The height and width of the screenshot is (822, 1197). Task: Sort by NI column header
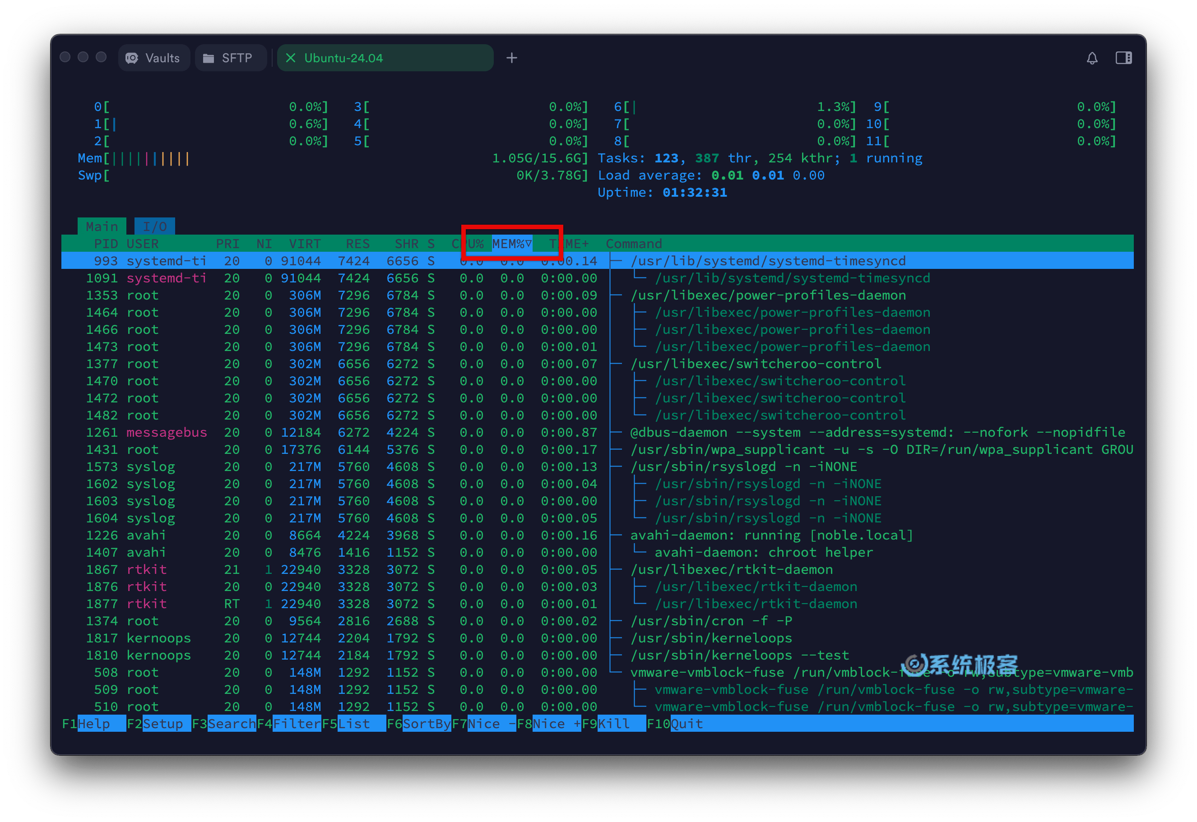264,244
